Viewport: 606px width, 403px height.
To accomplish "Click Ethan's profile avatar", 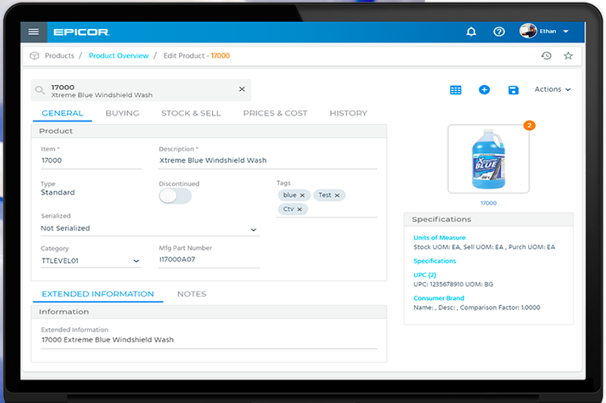I will [528, 31].
